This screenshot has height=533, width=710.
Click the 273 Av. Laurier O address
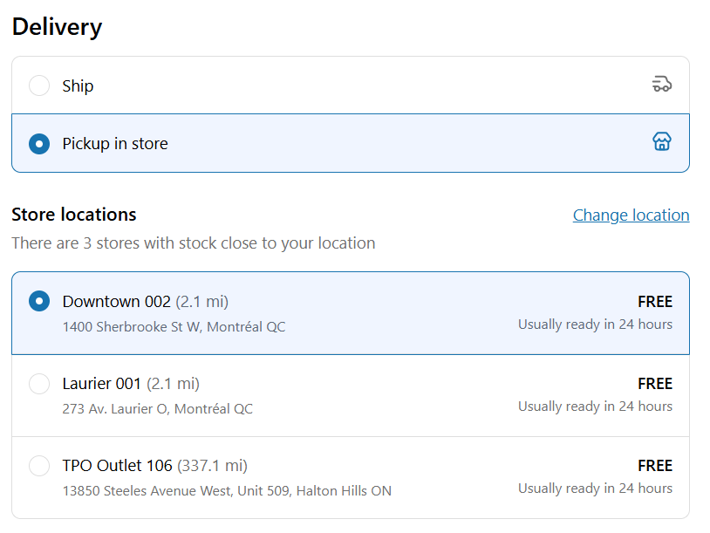(x=158, y=409)
